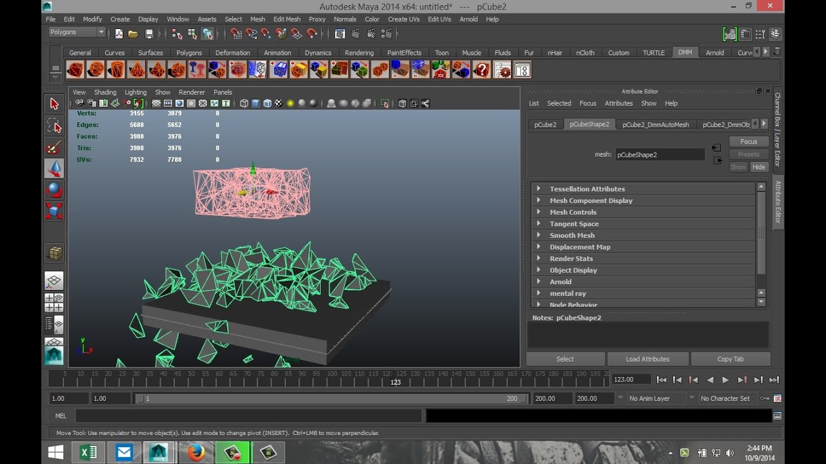Image resolution: width=826 pixels, height=464 pixels.
Task: Toggle textured display checker icon
Action: pos(279,103)
